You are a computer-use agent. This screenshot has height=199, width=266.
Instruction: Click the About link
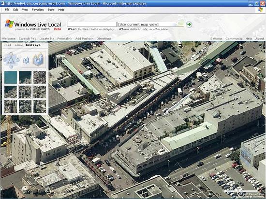pyautogui.click(x=260, y=39)
